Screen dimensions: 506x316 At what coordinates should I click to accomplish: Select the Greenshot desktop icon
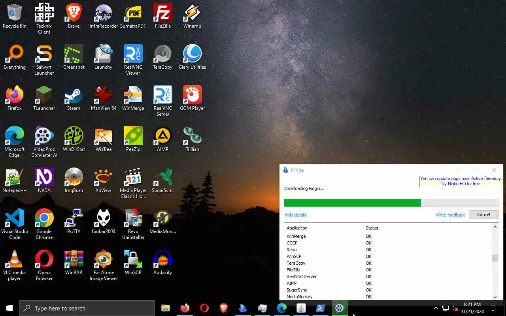(74, 57)
